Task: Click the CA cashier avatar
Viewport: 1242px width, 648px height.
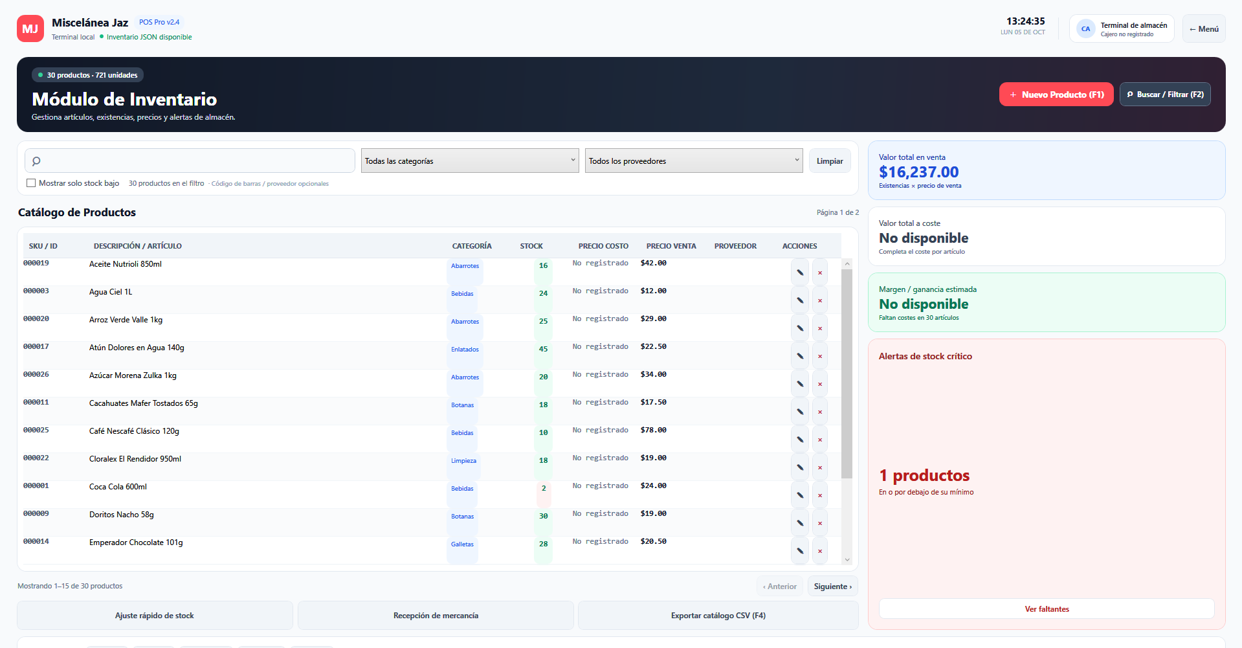Action: (x=1085, y=28)
